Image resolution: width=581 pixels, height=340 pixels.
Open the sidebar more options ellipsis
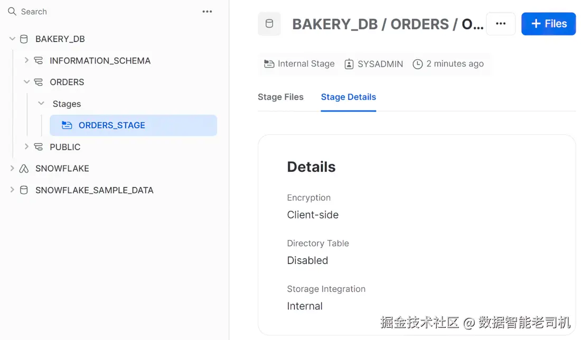point(207,12)
